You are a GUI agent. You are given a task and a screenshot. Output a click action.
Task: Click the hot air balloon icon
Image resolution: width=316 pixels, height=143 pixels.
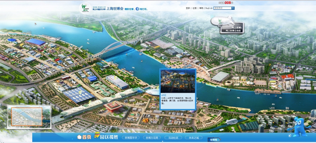pyautogui.click(x=97, y=135)
